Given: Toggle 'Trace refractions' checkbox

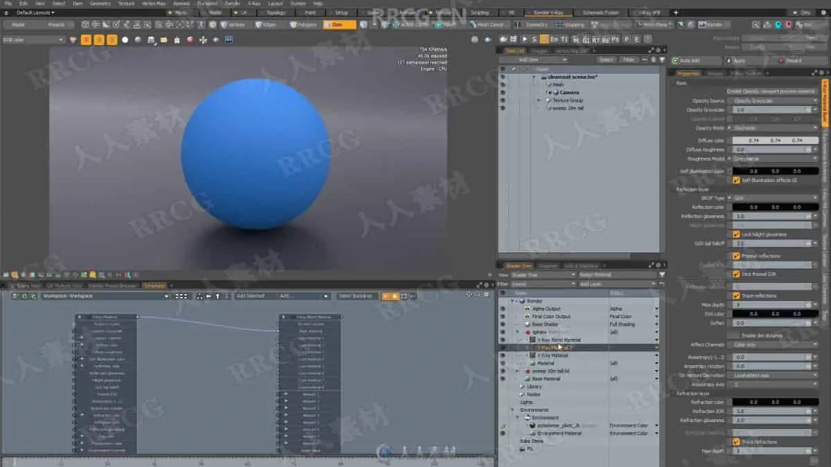Looking at the screenshot, I should pyautogui.click(x=736, y=441).
